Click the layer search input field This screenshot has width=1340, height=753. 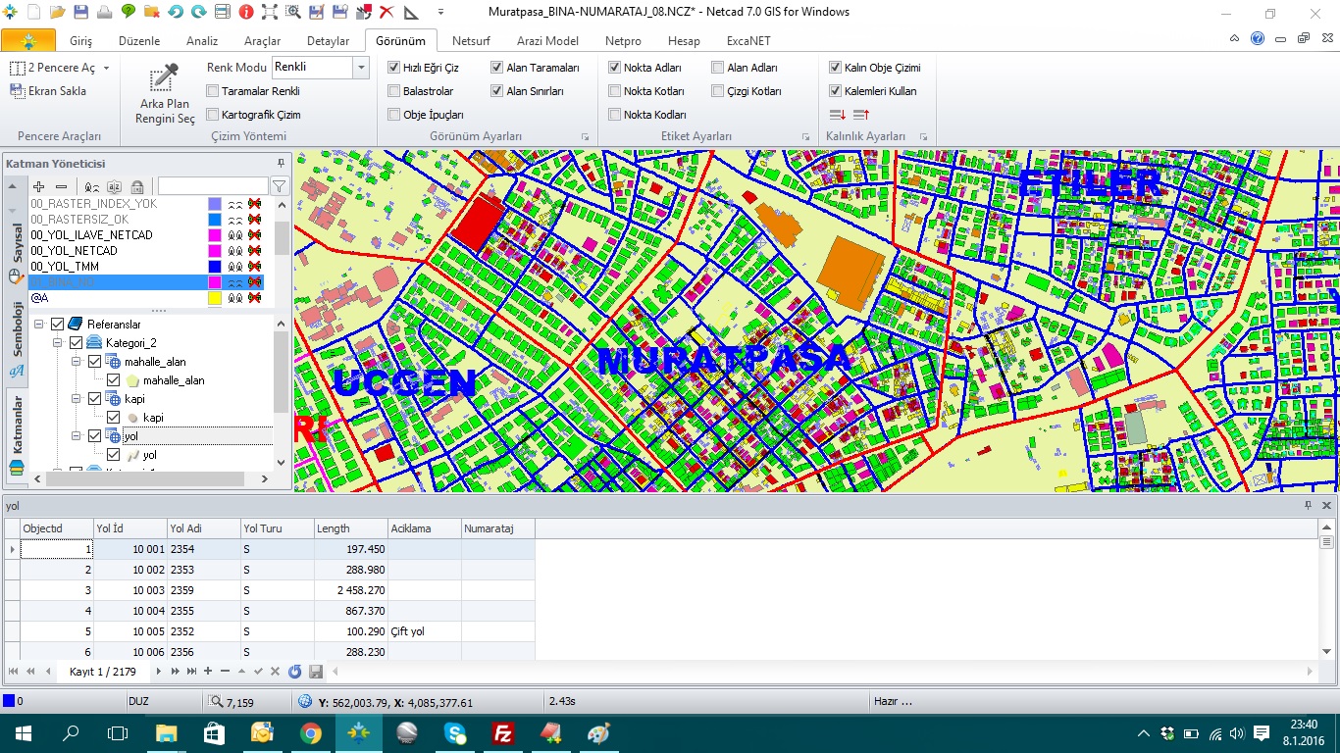[213, 186]
